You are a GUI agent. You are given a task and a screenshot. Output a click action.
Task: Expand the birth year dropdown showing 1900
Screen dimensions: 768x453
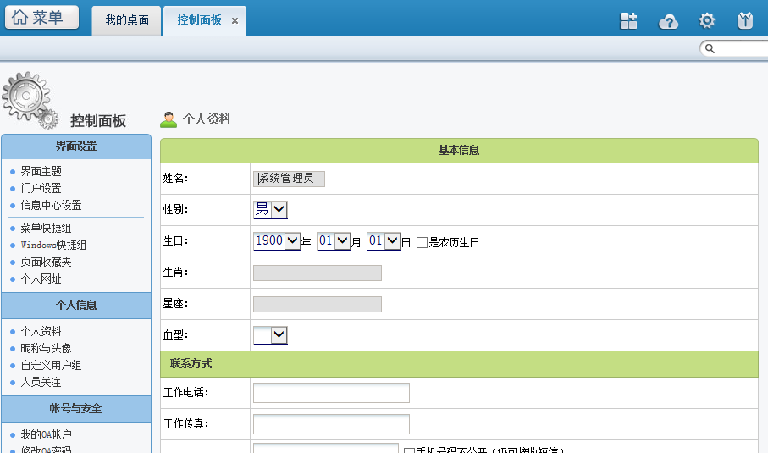(277, 241)
